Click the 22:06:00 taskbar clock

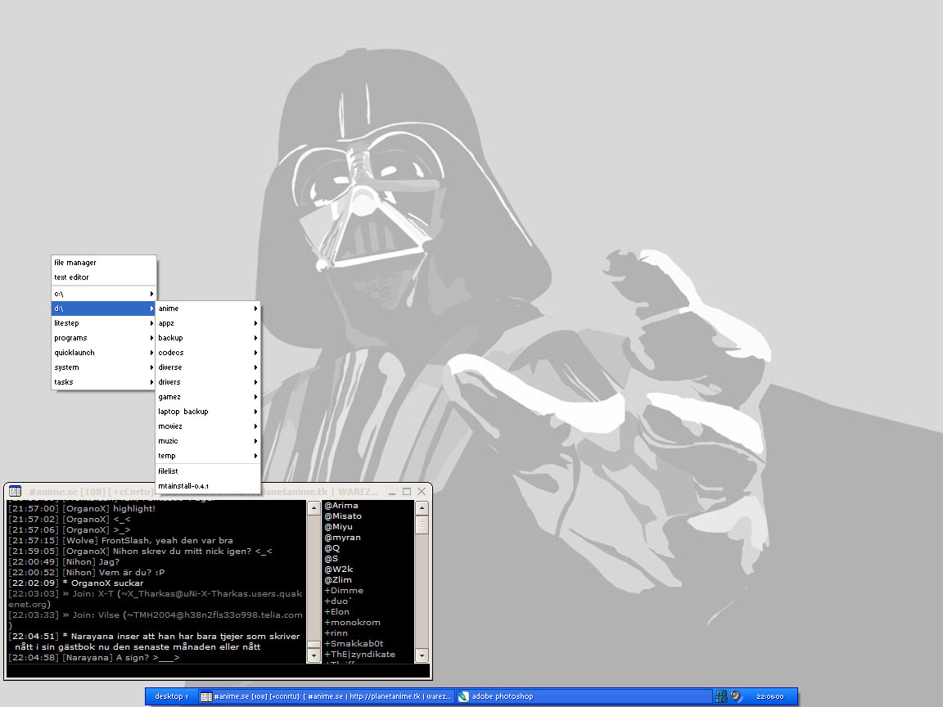[769, 696]
